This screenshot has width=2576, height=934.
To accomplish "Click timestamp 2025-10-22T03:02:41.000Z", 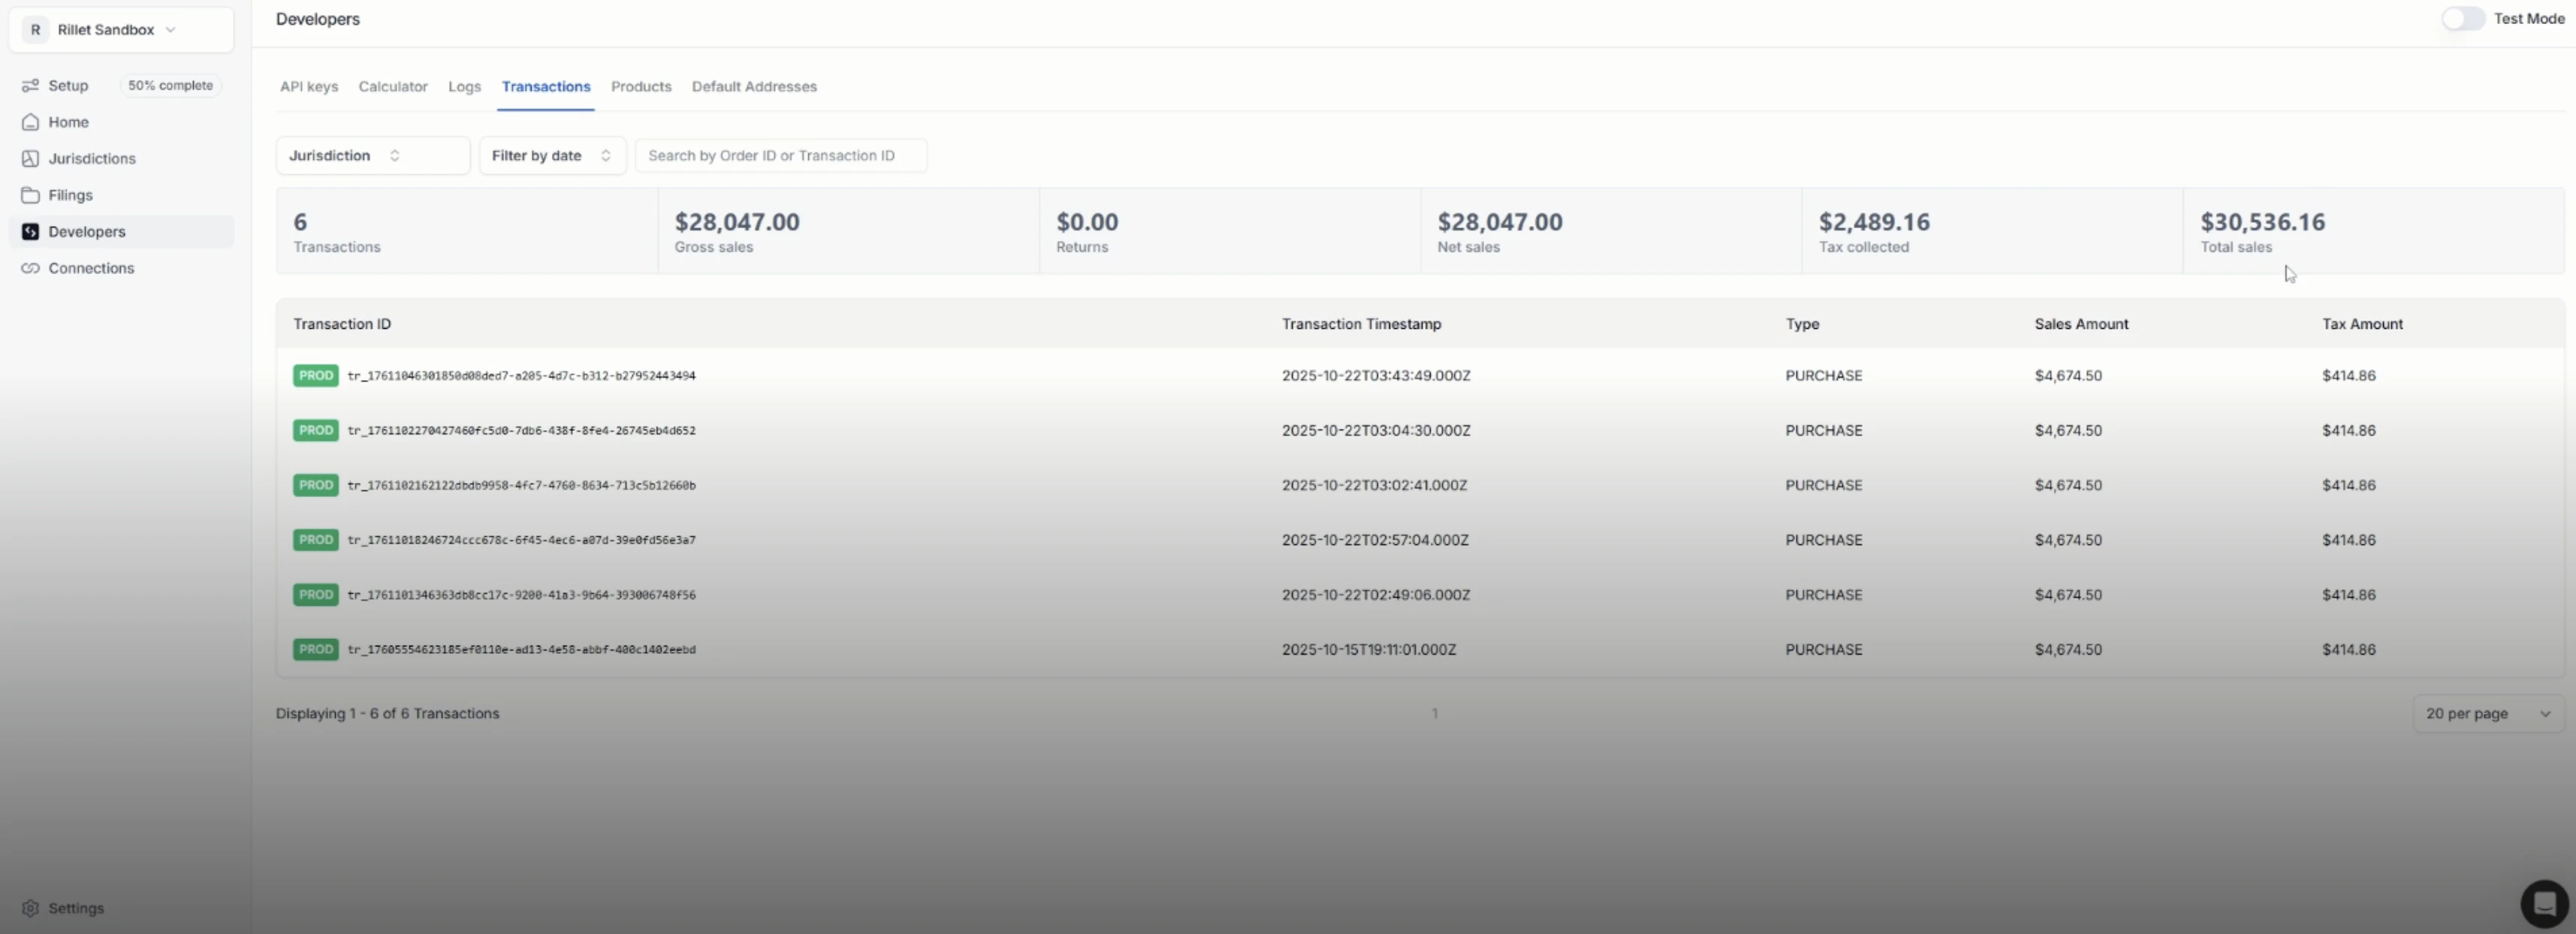I will click(x=1374, y=485).
